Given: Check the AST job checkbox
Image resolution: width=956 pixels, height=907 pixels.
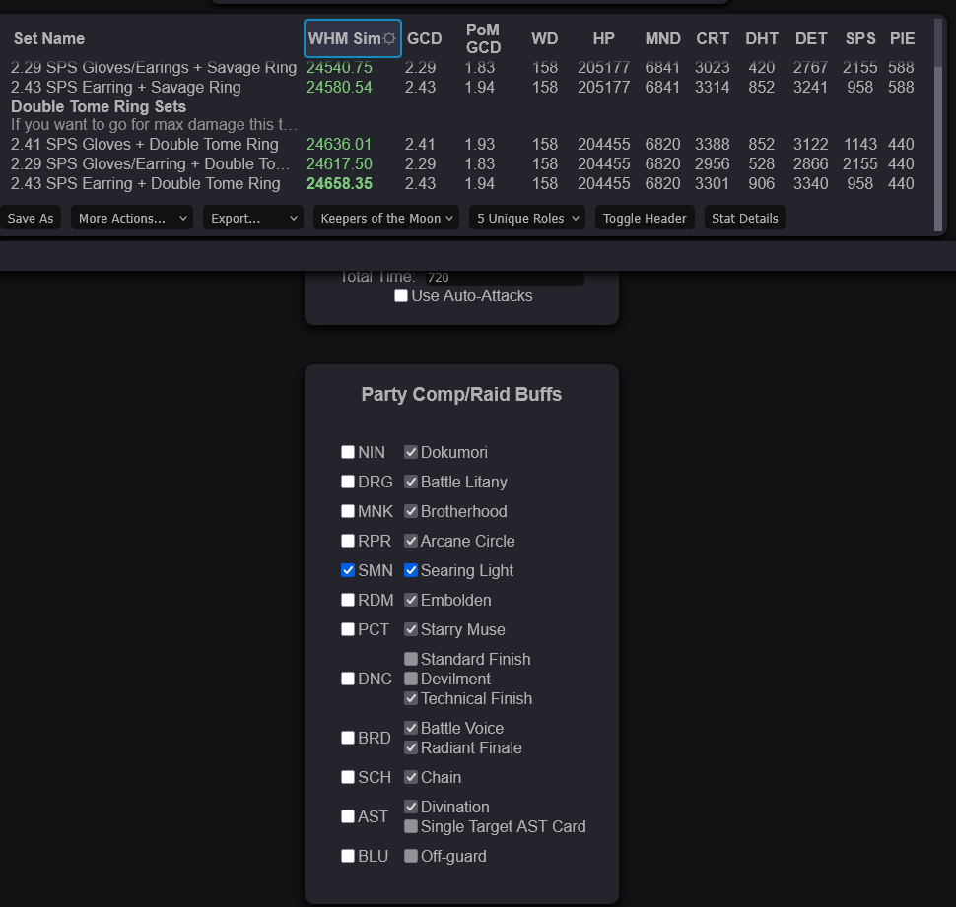Looking at the screenshot, I should [x=348, y=816].
